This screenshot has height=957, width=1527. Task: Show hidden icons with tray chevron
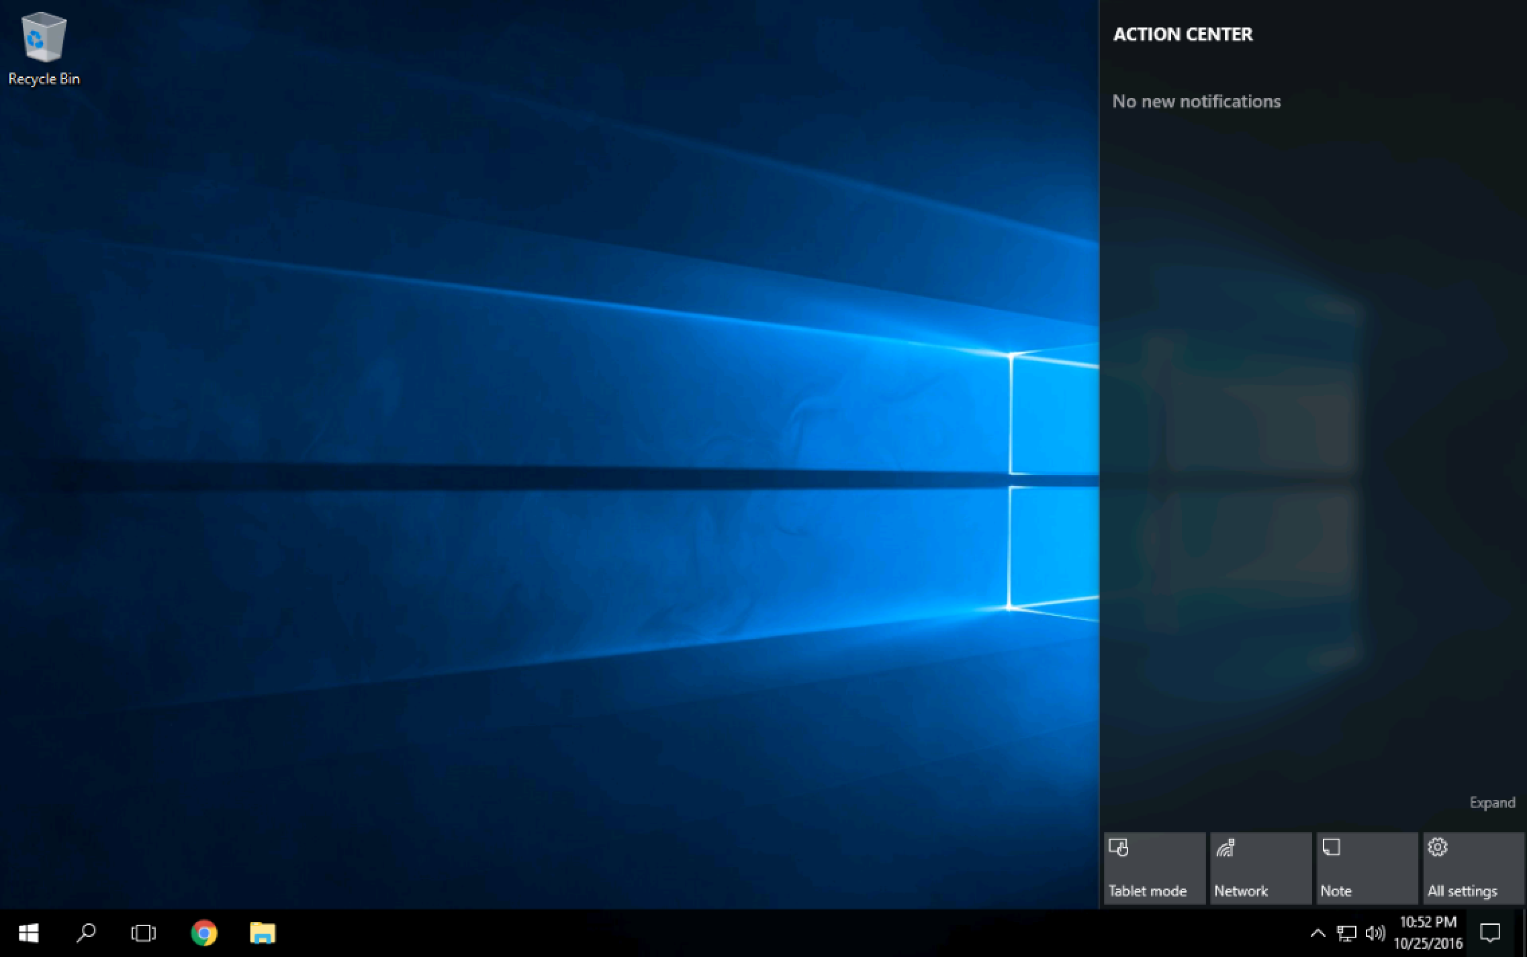point(1317,933)
